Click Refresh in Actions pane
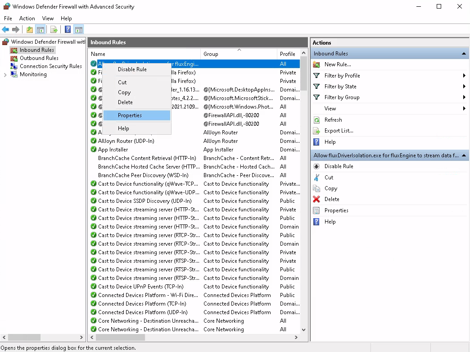This screenshot has width=470, height=352. point(333,120)
